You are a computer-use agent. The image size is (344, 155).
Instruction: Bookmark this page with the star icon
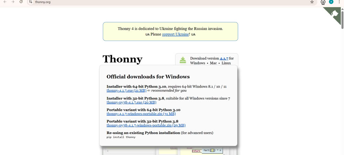point(312,2)
